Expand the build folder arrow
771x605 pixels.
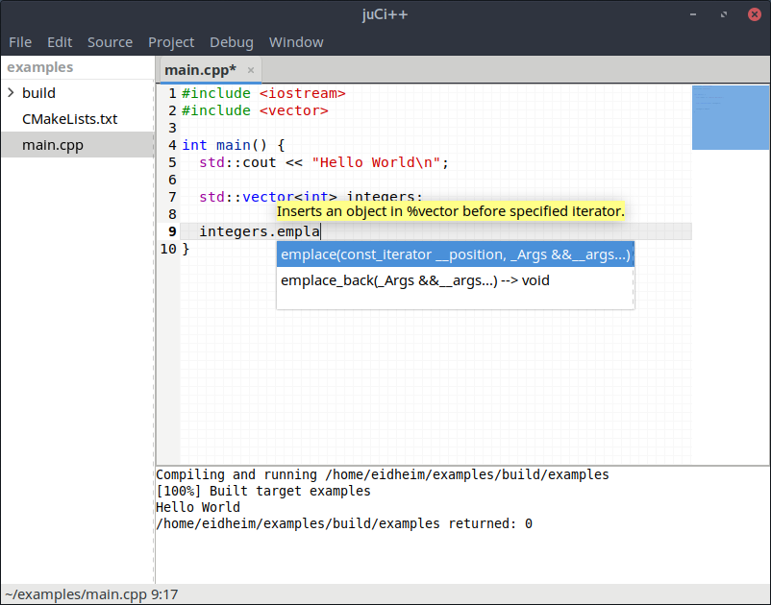[x=11, y=93]
